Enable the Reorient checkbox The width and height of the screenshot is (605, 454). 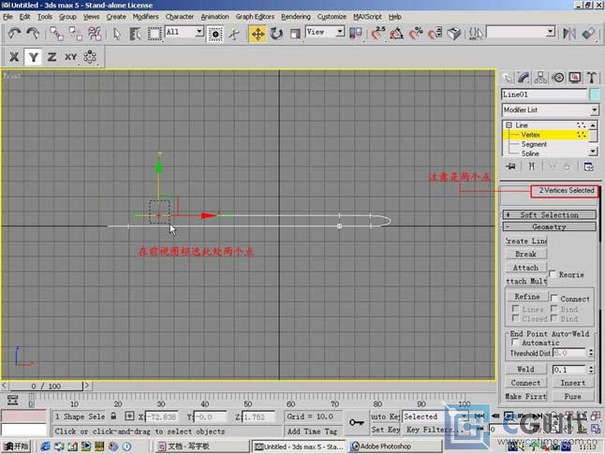tap(553, 274)
